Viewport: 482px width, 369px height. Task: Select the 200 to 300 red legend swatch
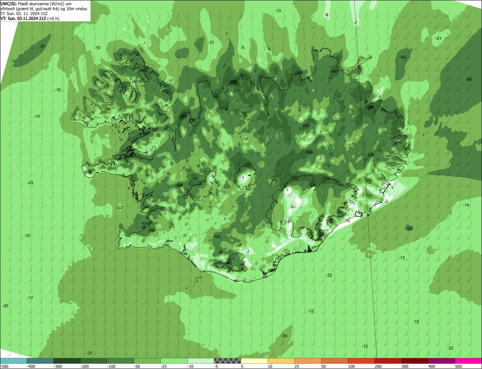388,361
